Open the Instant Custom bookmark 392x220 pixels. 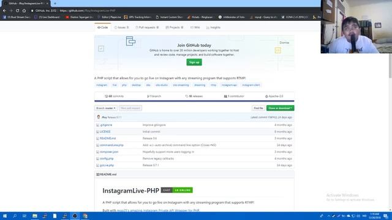pos(169,17)
